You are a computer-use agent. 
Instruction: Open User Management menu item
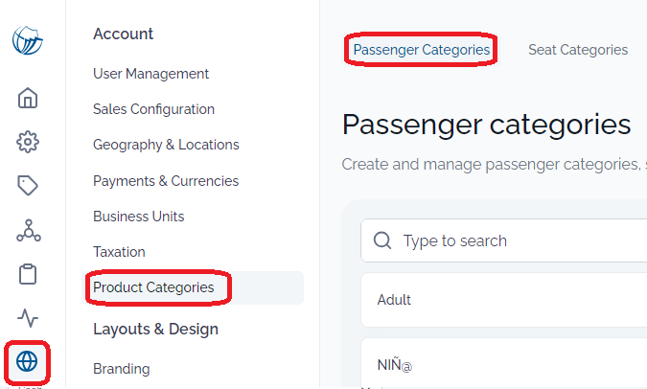pos(150,74)
